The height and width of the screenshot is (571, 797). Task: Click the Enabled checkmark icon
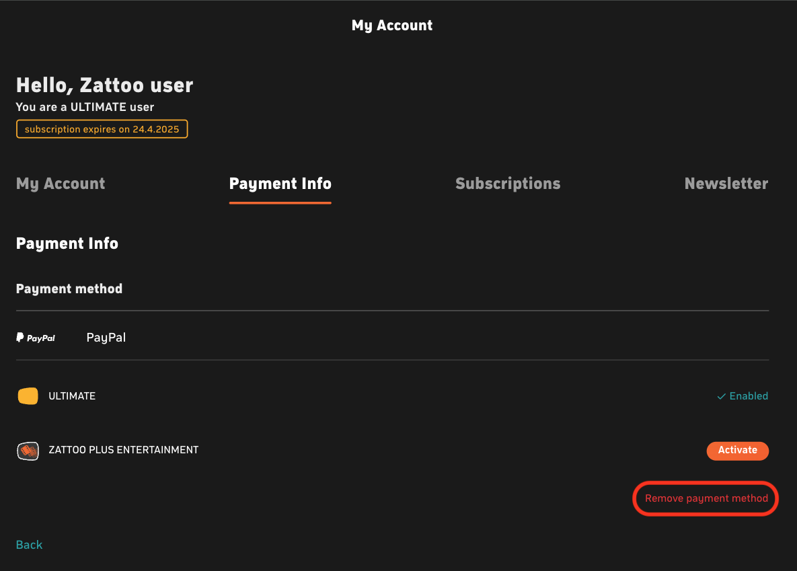point(721,396)
